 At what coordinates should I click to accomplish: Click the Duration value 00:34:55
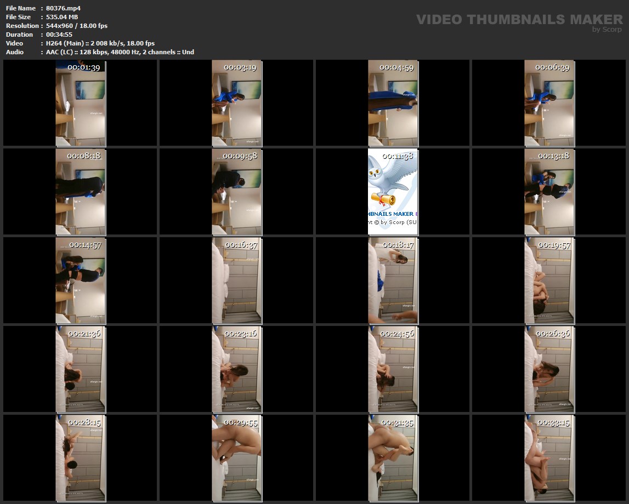point(59,35)
